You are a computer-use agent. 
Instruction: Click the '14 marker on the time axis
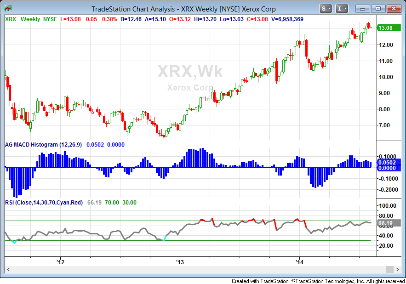pos(300,262)
